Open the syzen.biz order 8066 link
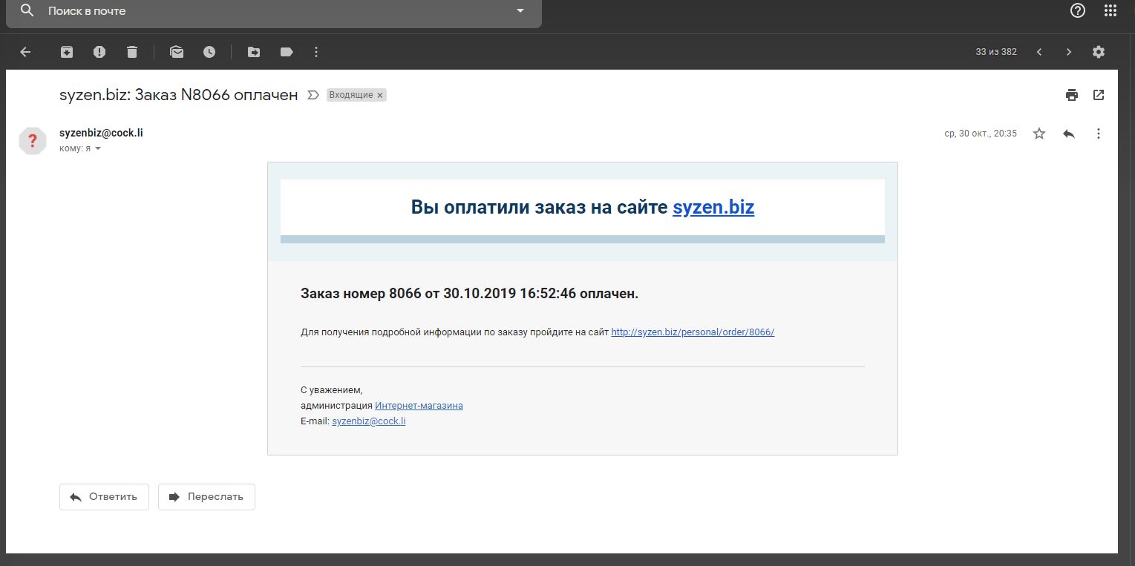 coord(692,332)
